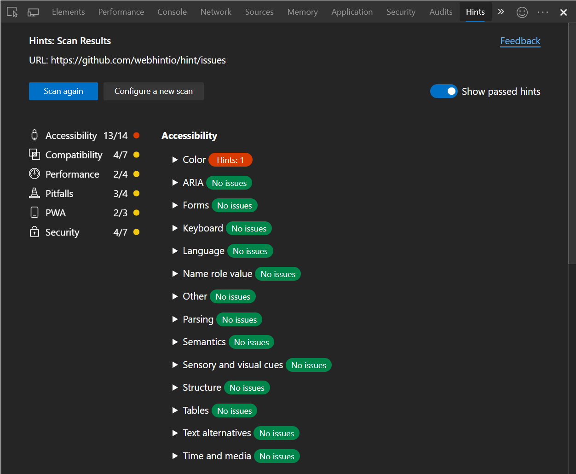
Task: Click the Performance gauge icon in sidebar
Action: [35, 174]
